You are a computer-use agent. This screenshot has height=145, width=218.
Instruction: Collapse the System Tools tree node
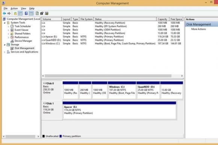tap(5, 23)
